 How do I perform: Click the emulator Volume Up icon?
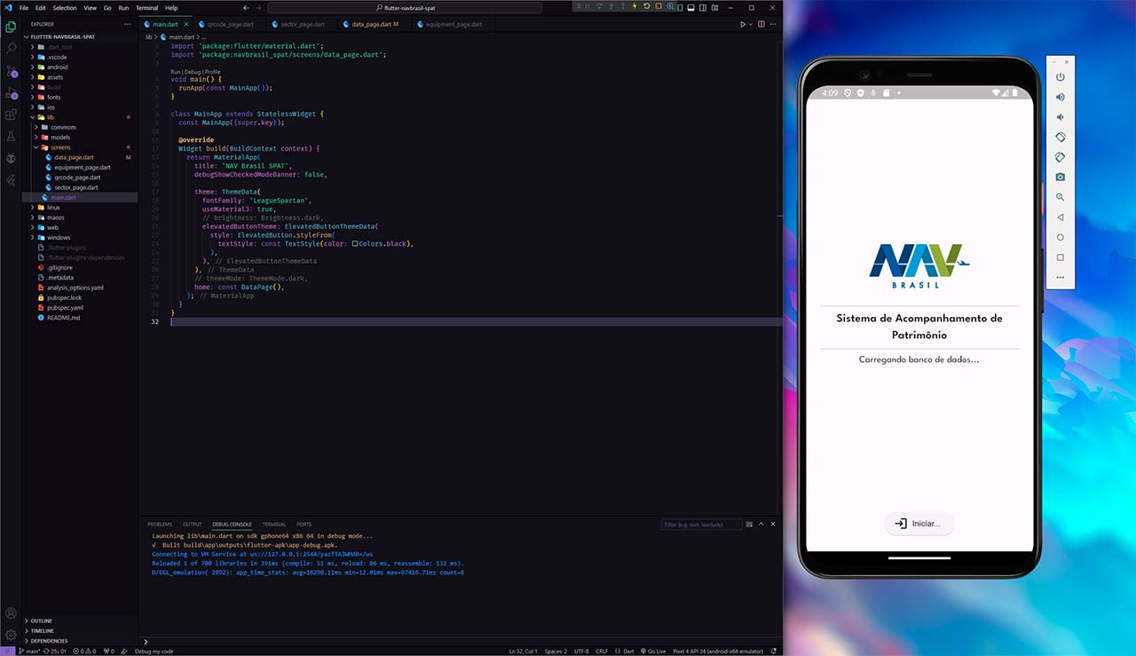coord(1060,97)
